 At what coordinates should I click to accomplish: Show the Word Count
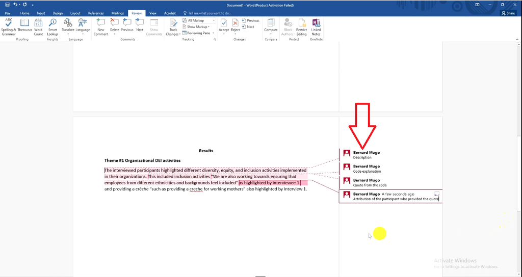38,27
